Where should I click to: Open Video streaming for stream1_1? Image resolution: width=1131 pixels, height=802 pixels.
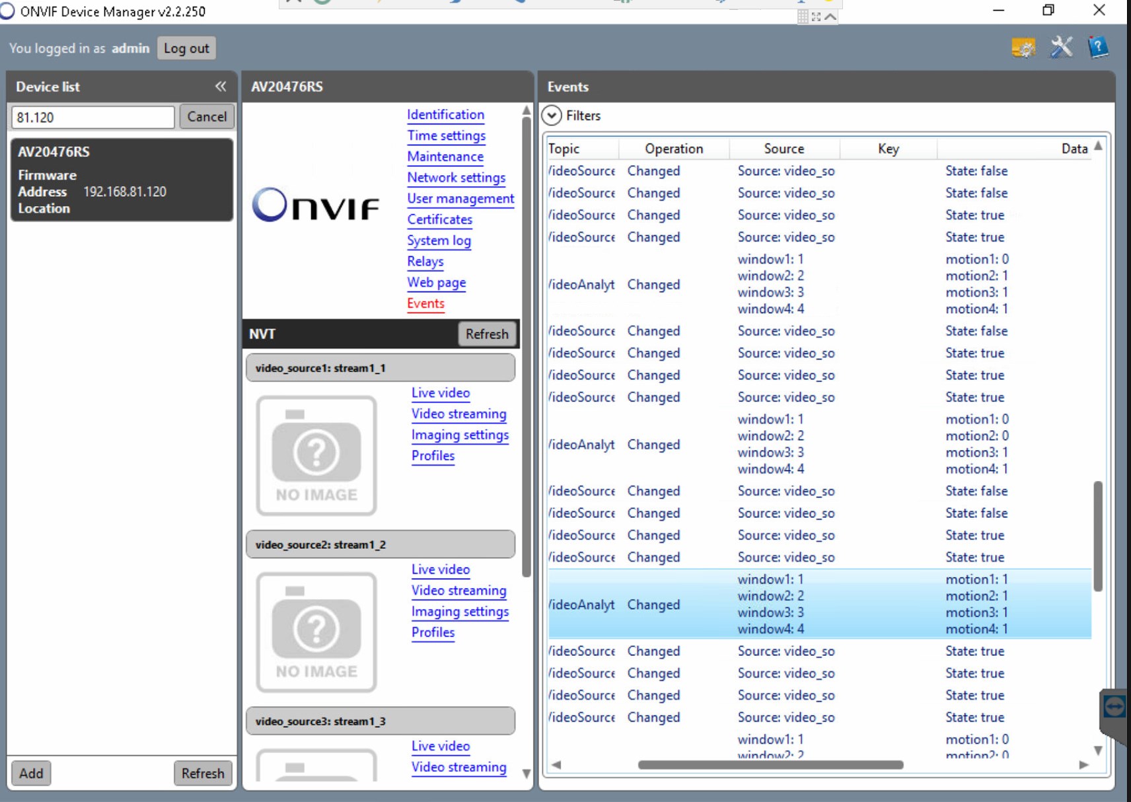coord(458,414)
